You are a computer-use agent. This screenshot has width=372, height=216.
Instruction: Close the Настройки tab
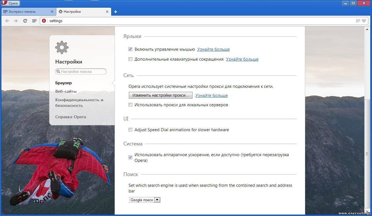[107, 12]
